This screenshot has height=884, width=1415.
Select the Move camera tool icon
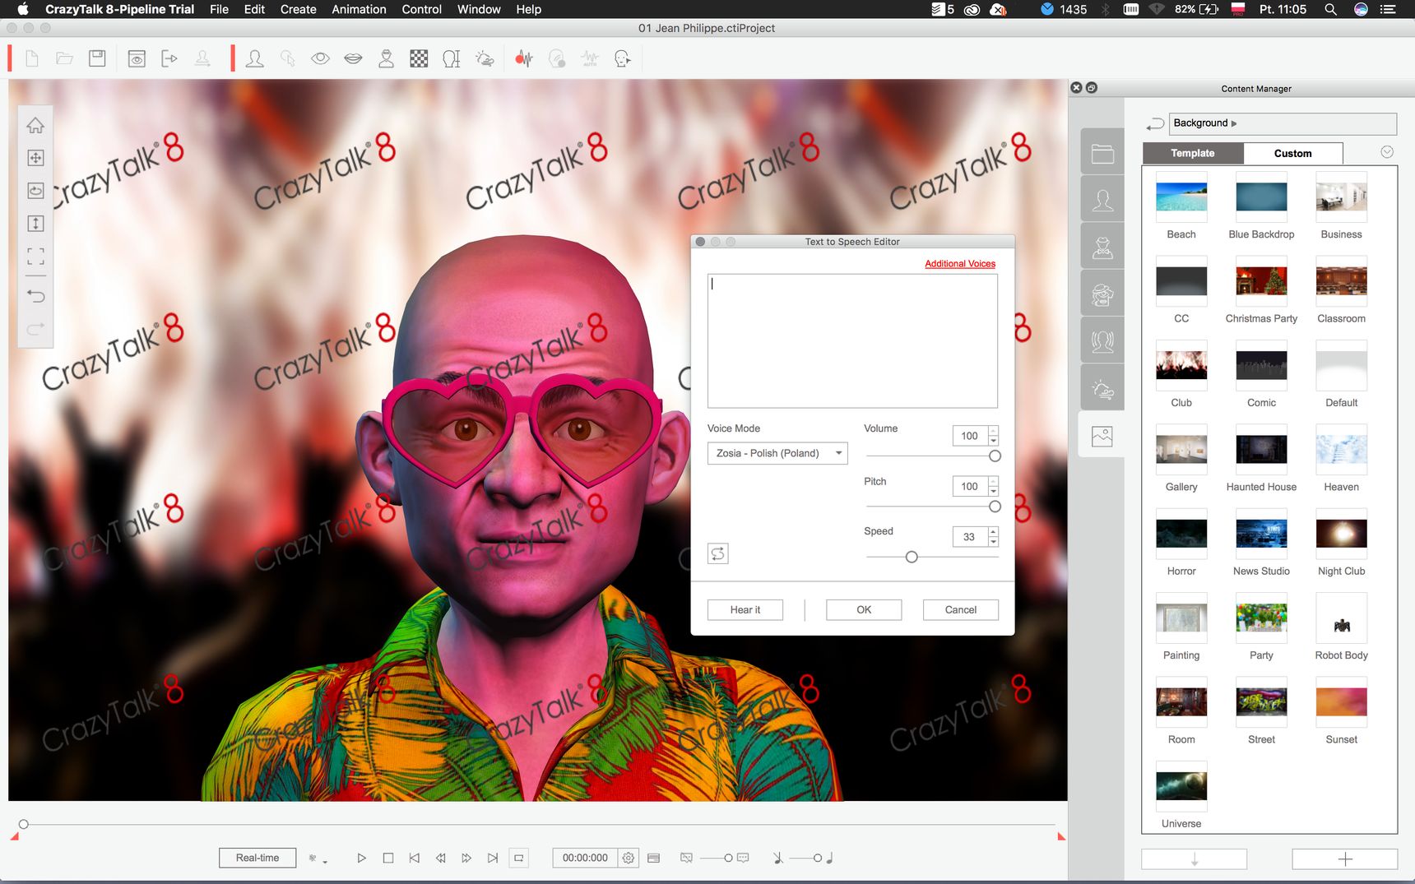click(35, 158)
